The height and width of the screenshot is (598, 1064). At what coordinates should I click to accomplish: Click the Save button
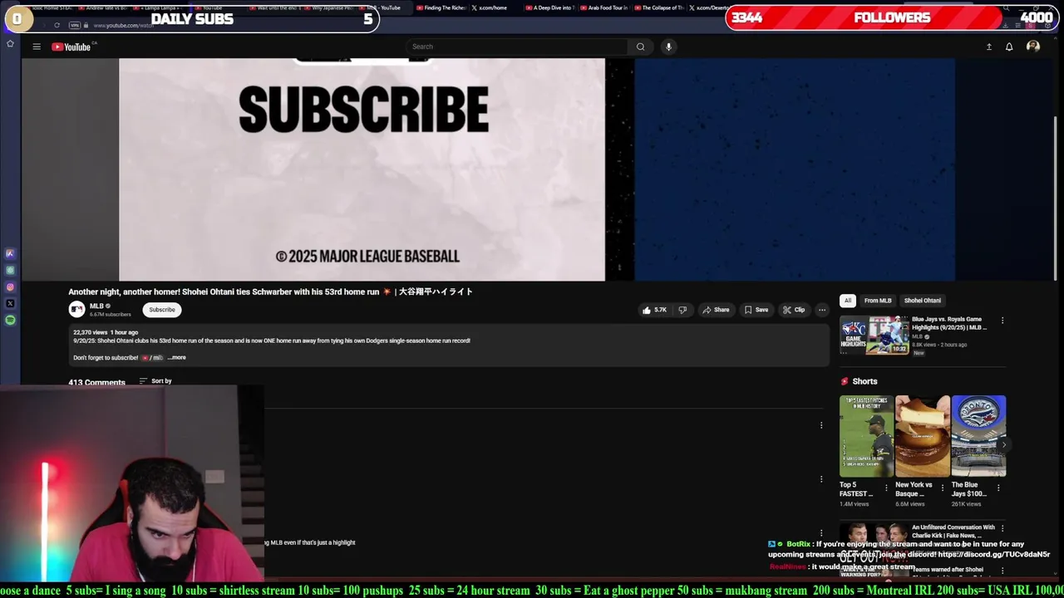[756, 310]
